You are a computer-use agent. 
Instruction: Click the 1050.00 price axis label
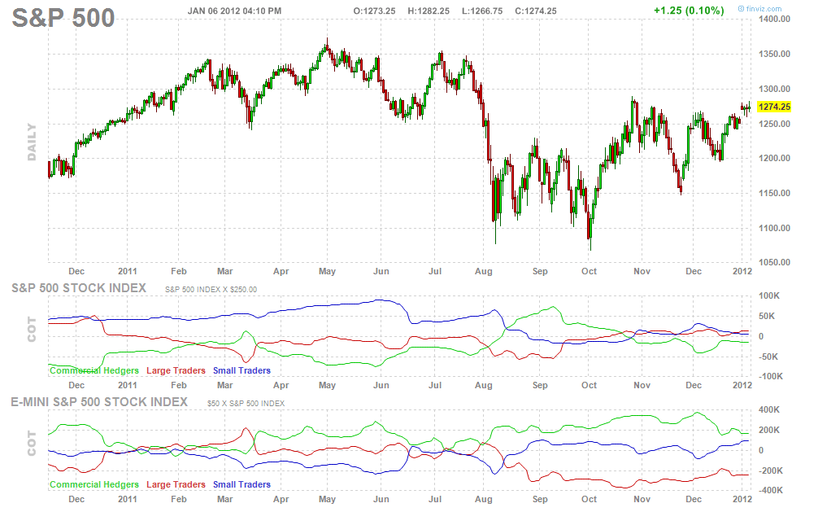tap(774, 262)
